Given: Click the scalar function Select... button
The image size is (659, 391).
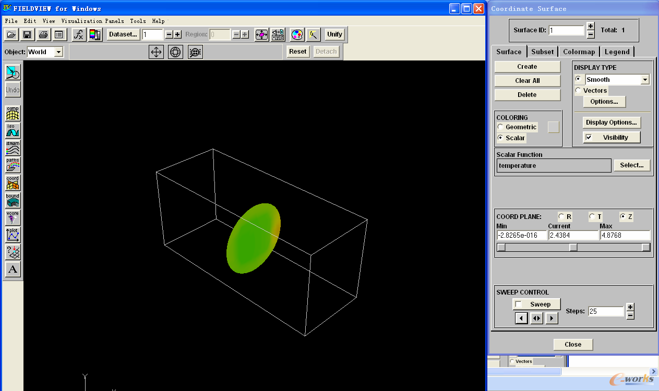Looking at the screenshot, I should (632, 165).
